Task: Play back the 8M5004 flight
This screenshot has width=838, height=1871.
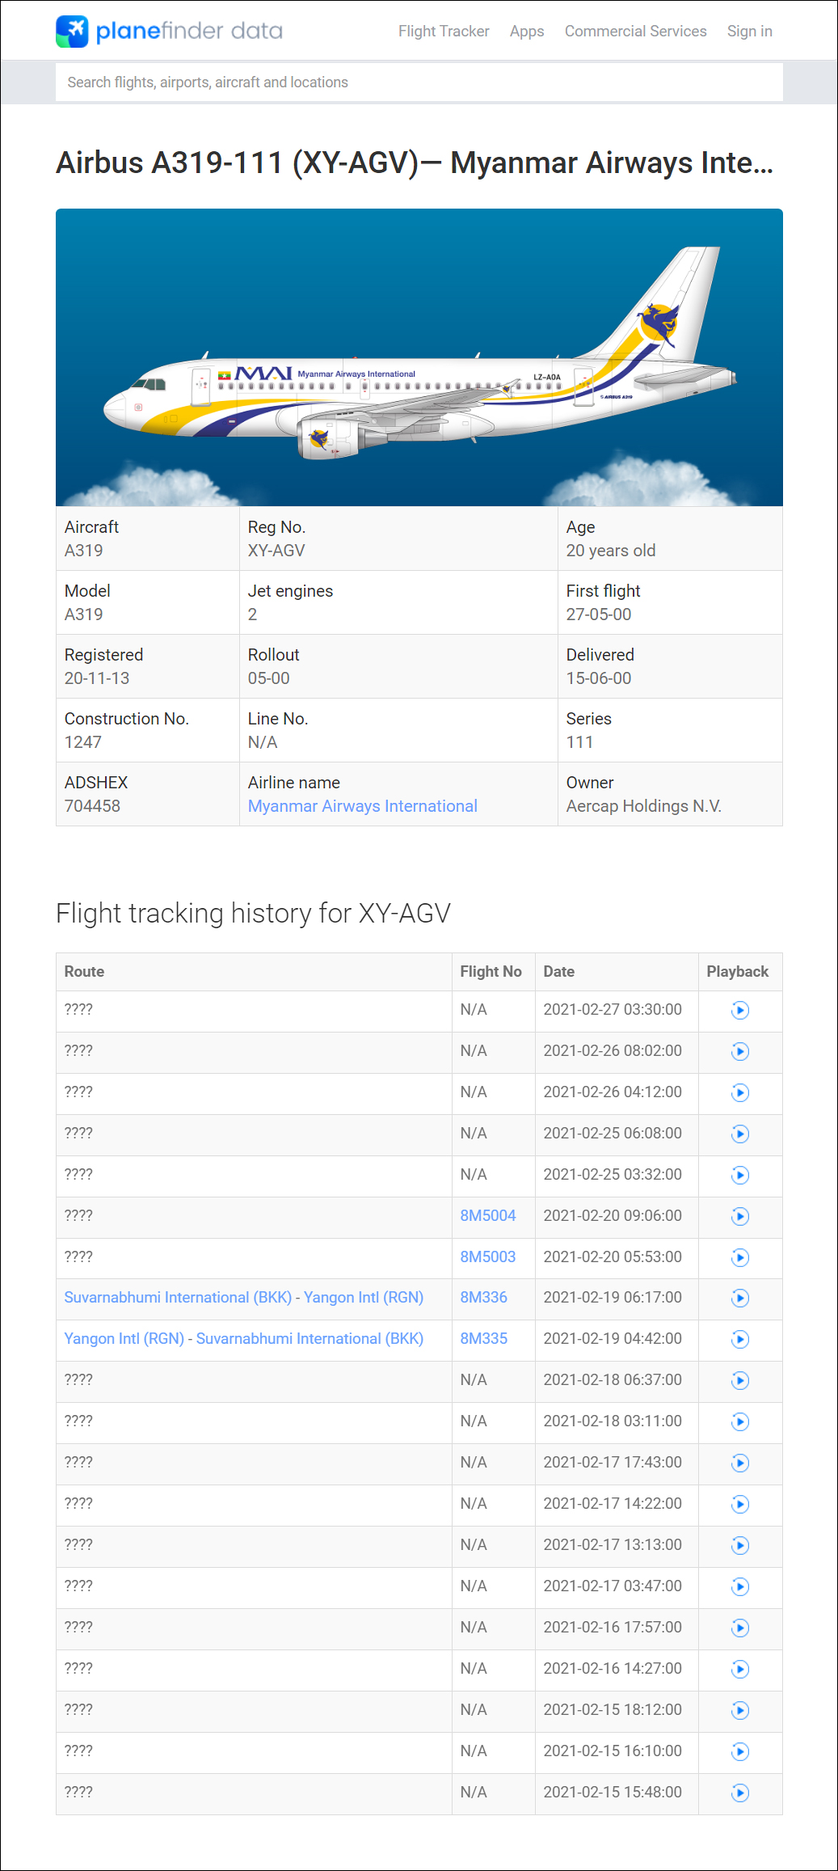Action: tap(740, 1216)
